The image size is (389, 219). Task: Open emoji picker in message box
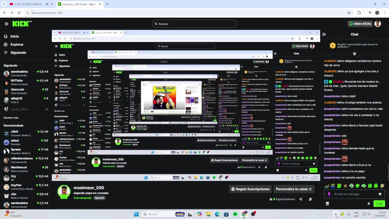[x=380, y=194]
